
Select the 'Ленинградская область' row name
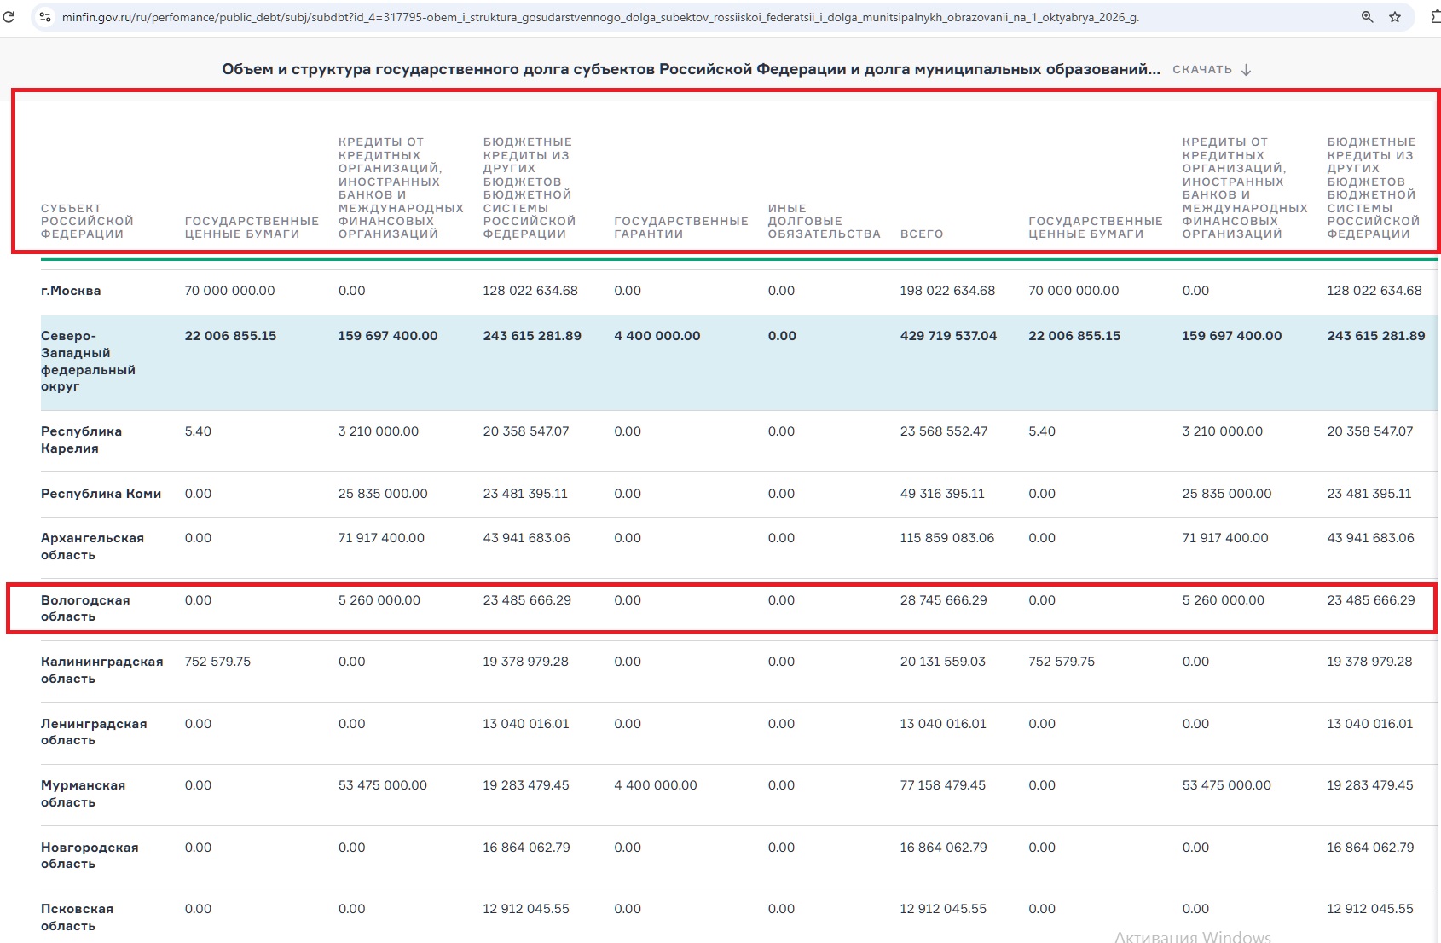[x=94, y=732]
